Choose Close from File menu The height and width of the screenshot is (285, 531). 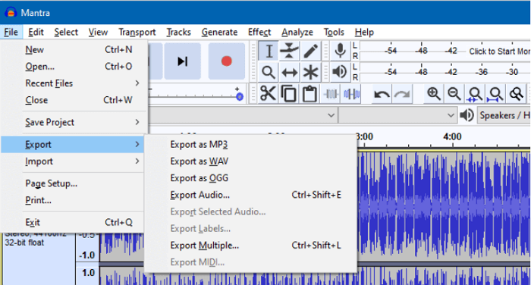pyautogui.click(x=74, y=100)
